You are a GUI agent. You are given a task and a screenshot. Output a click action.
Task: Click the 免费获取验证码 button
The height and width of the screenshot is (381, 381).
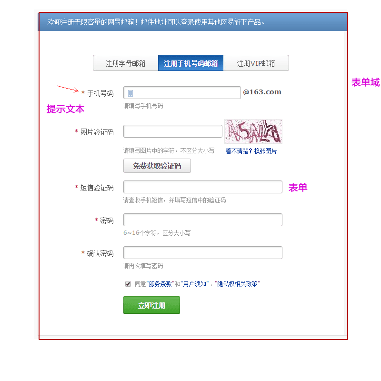click(157, 166)
